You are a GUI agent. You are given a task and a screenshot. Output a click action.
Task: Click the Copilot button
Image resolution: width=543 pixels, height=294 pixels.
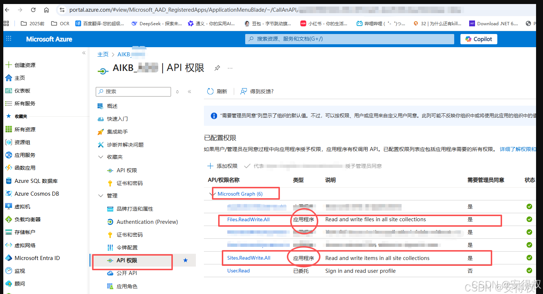click(479, 39)
